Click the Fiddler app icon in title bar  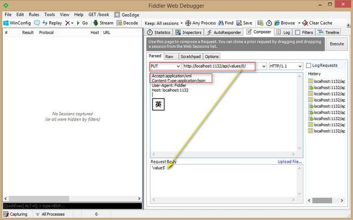point(6,5)
